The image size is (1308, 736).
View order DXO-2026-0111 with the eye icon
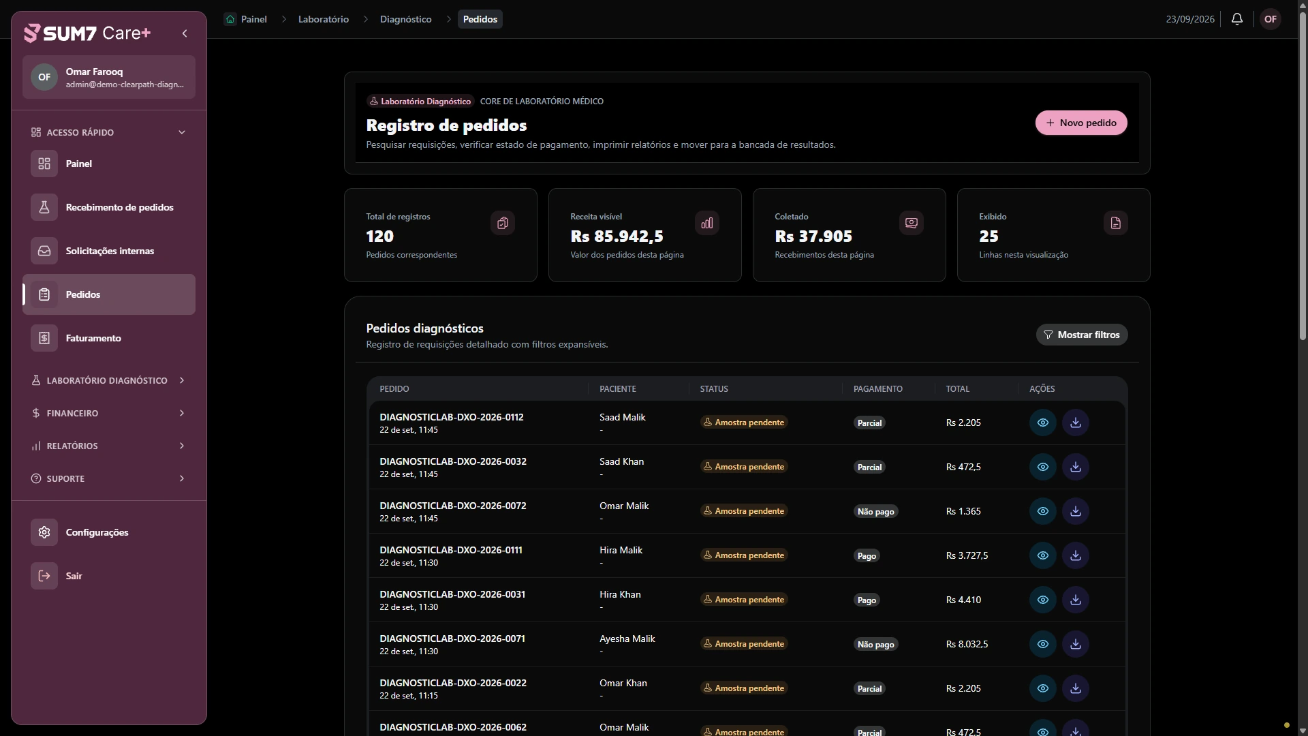click(1043, 555)
